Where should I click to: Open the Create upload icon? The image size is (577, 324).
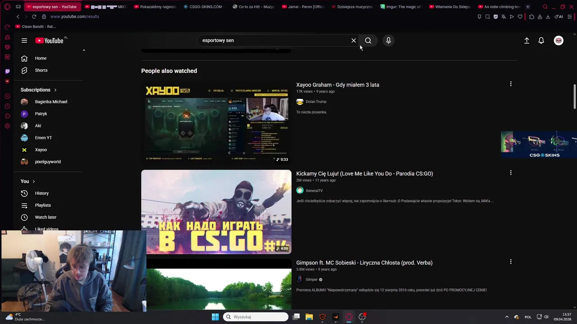tap(527, 40)
